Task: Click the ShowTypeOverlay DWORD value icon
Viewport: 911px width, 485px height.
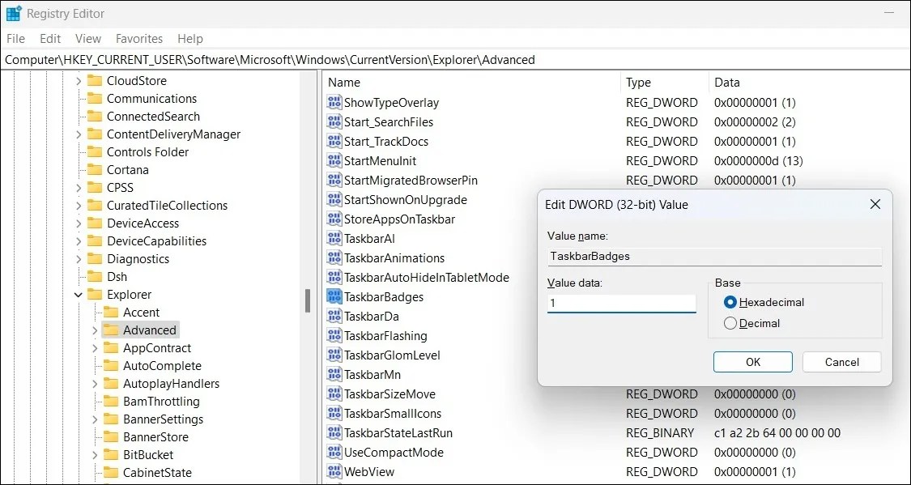Action: coord(334,103)
